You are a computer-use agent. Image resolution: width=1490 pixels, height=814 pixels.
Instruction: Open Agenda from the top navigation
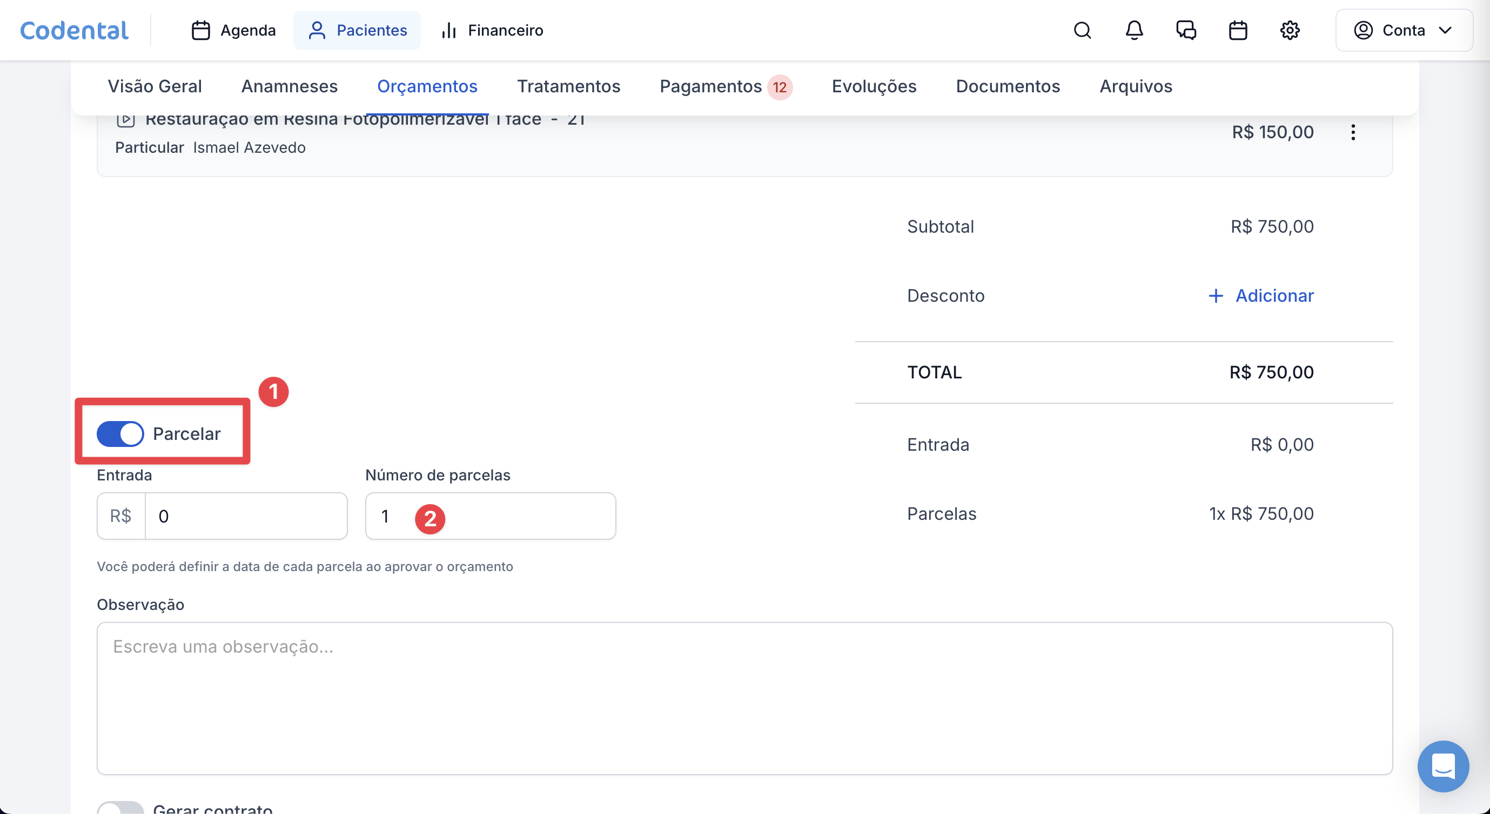234,30
